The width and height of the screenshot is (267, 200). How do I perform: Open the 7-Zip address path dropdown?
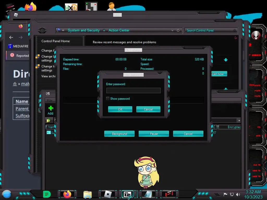[x=239, y=121]
